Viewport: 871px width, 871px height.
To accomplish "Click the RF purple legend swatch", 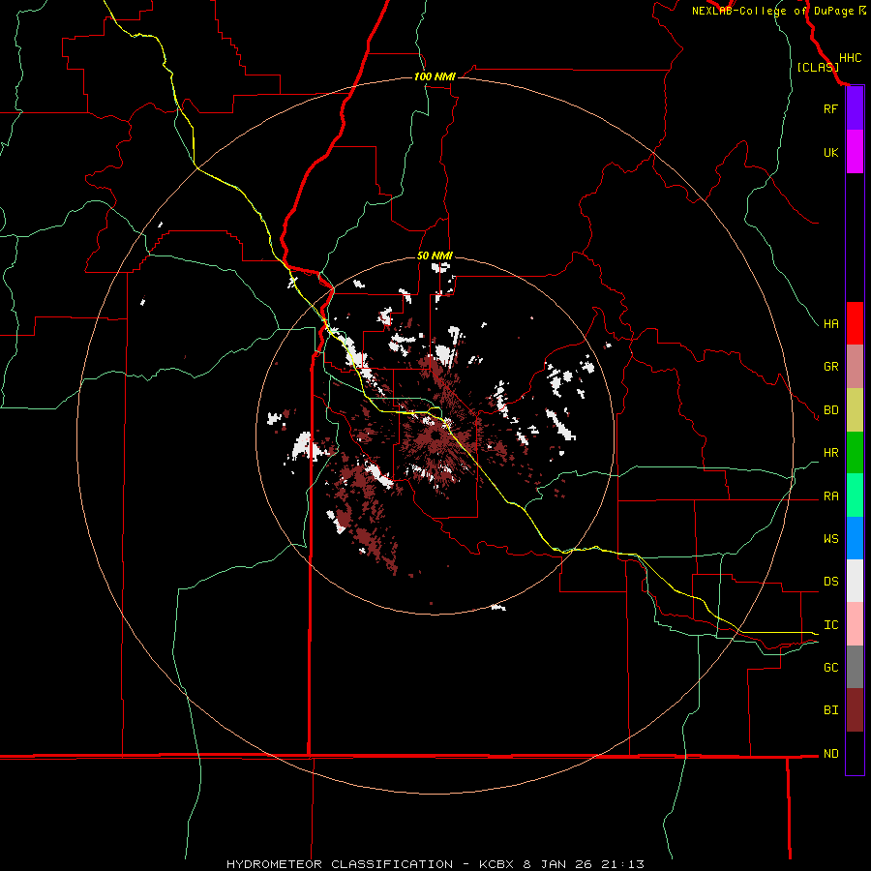I will pos(855,108).
